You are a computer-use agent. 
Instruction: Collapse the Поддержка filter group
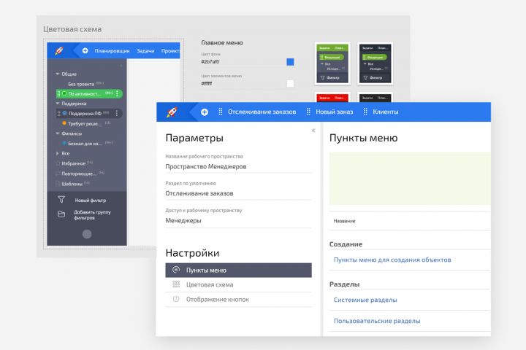[x=58, y=104]
